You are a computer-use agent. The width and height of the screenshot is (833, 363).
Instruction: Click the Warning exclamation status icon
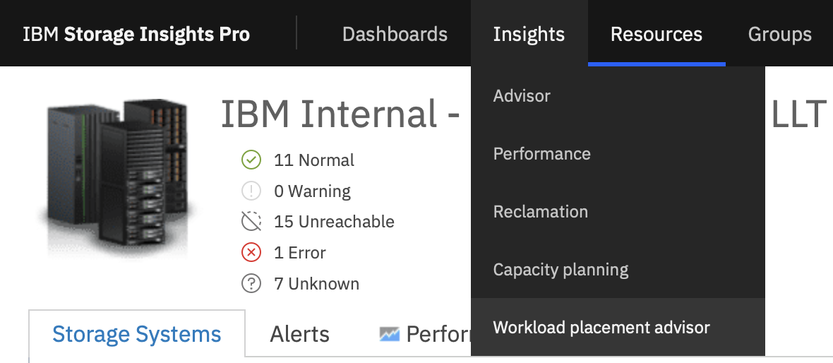point(251,191)
